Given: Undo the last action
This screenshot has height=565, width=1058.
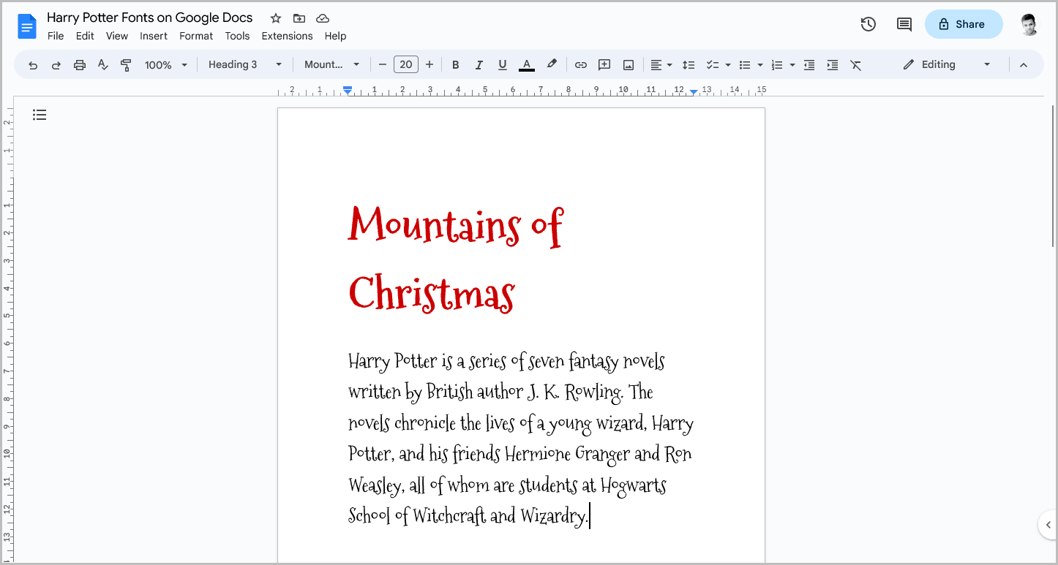Looking at the screenshot, I should 32,64.
